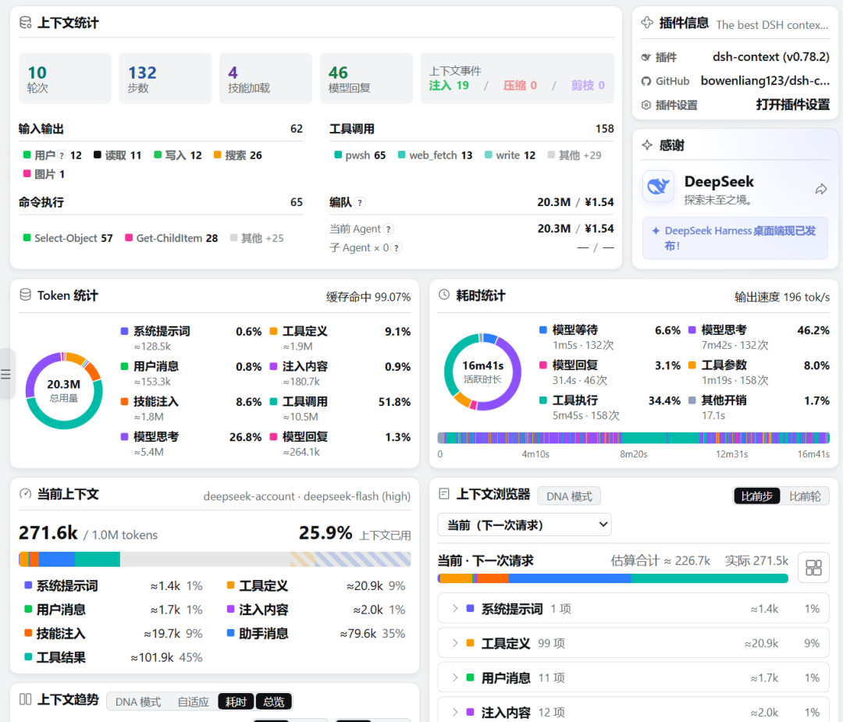Click the web_fetch 13 tool entry
The width and height of the screenshot is (843, 722).
435,155
